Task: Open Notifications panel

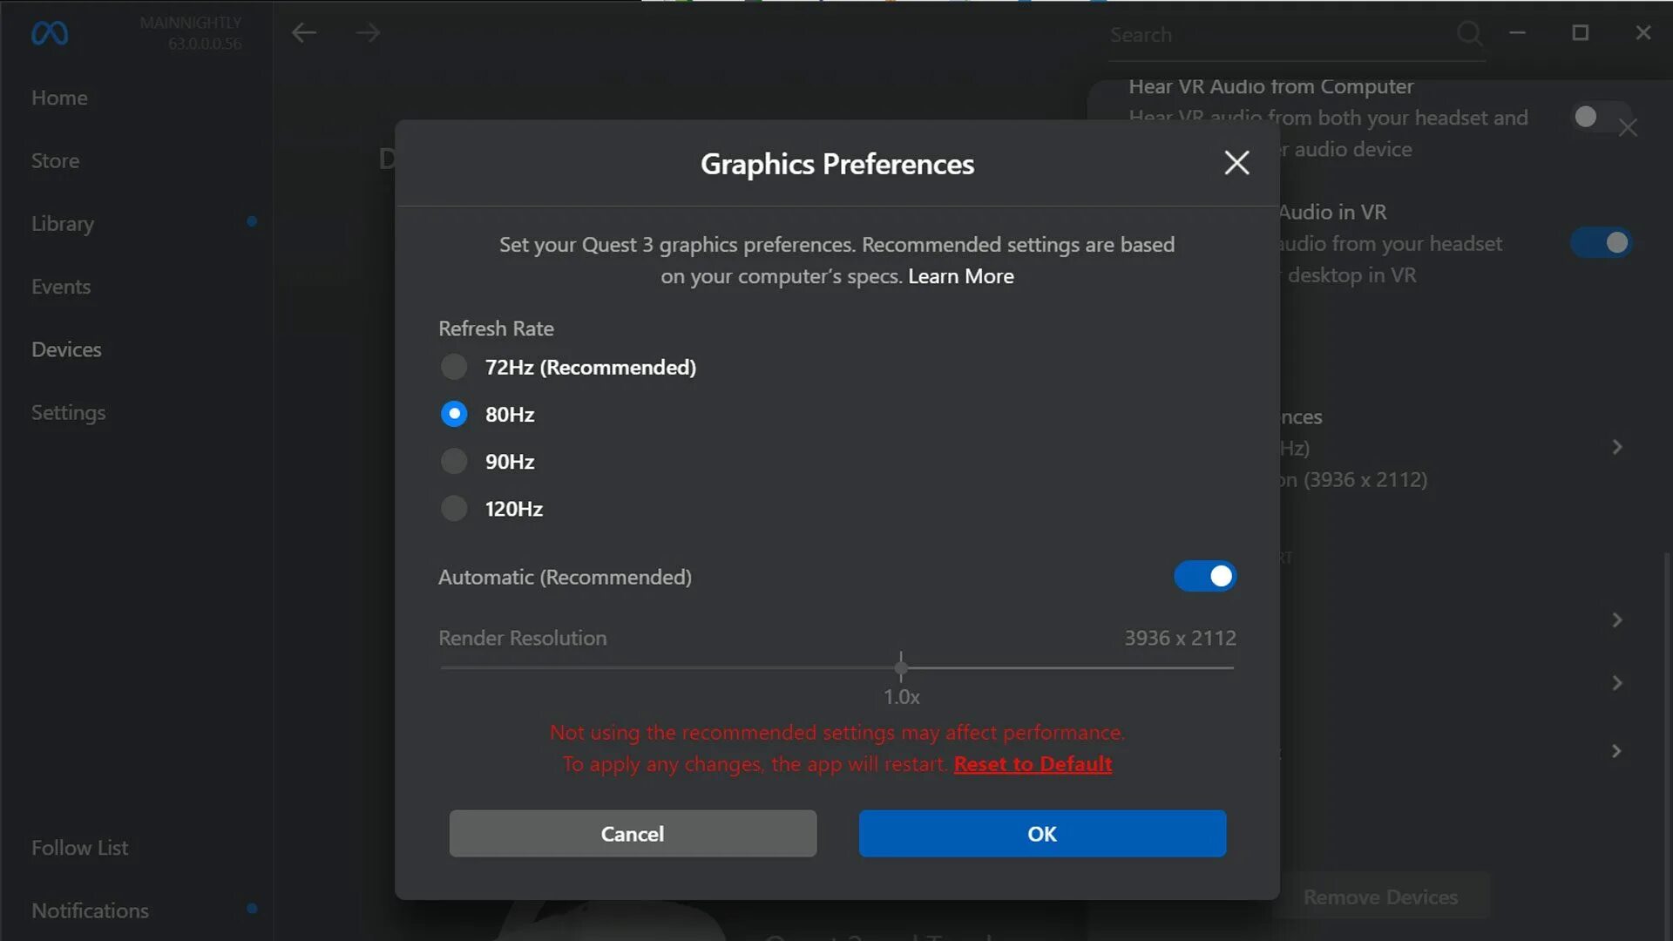Action: [x=90, y=910]
